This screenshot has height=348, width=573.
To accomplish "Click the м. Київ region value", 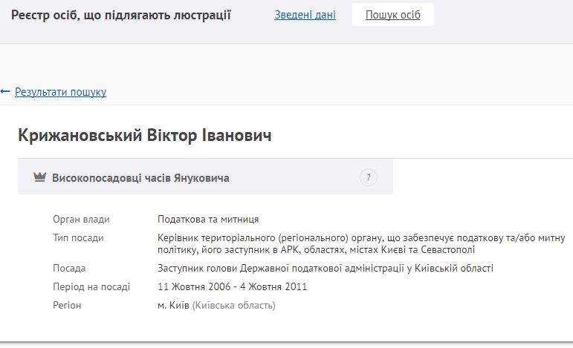I will pyautogui.click(x=173, y=305).
